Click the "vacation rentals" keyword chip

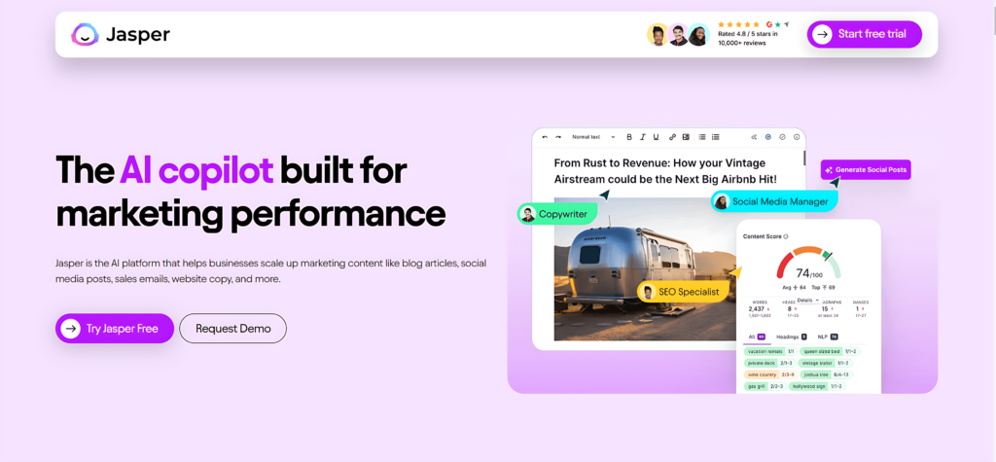770,351
